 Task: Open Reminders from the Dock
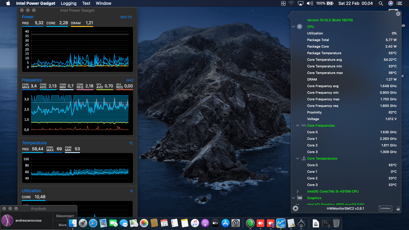click(x=174, y=223)
